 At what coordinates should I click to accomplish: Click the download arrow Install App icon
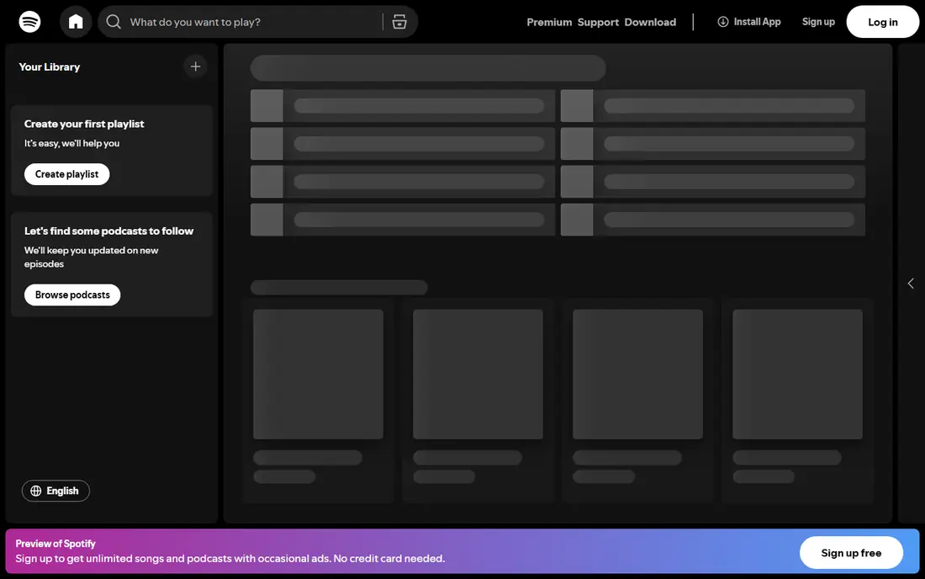[722, 22]
